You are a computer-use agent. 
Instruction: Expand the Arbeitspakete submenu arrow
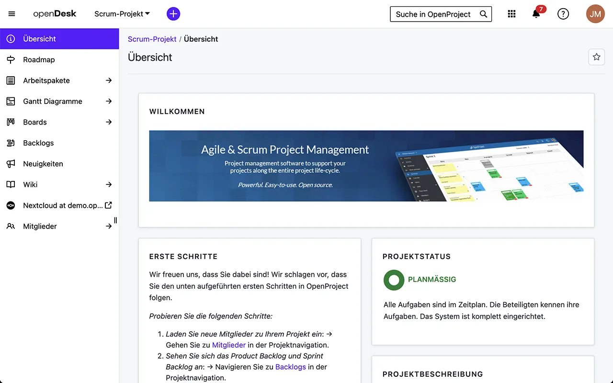tap(109, 80)
